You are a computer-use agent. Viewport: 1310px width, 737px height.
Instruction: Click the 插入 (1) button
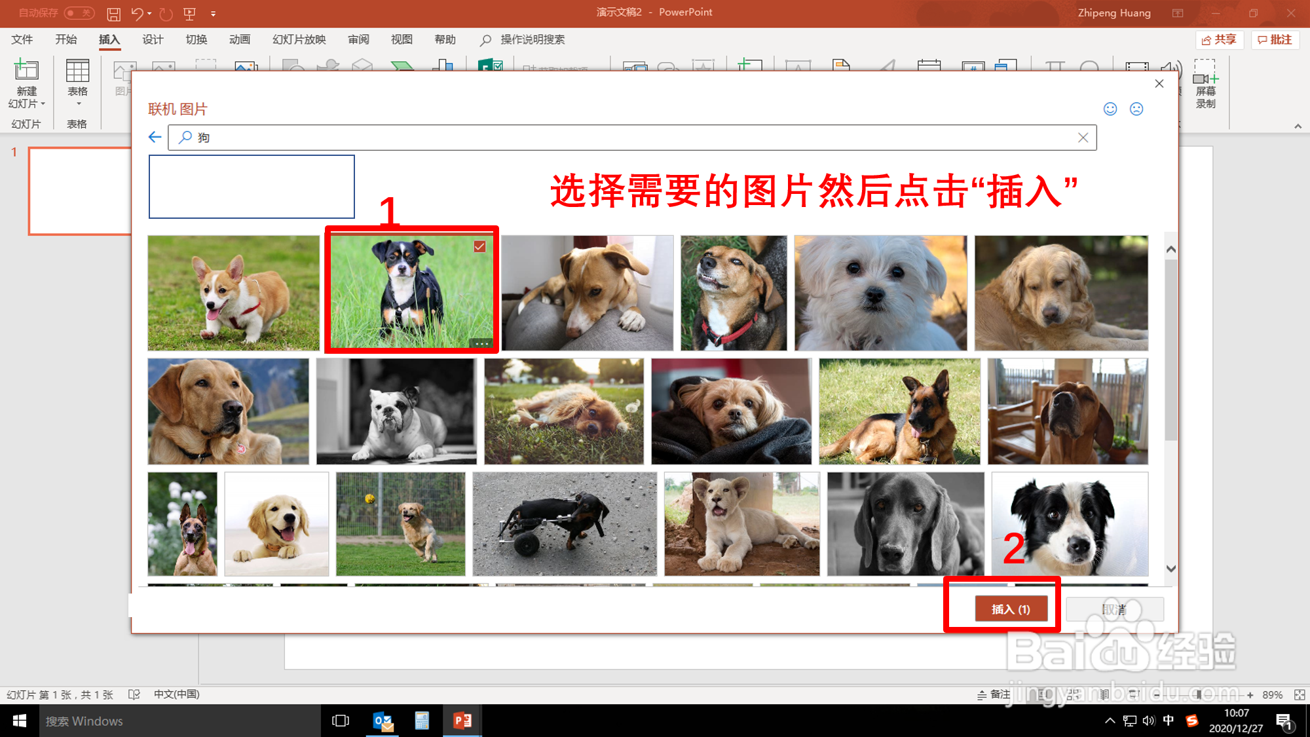pyautogui.click(x=1011, y=609)
